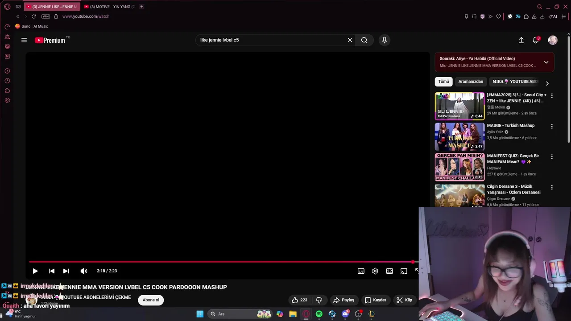Cast the video to a TV

404,271
